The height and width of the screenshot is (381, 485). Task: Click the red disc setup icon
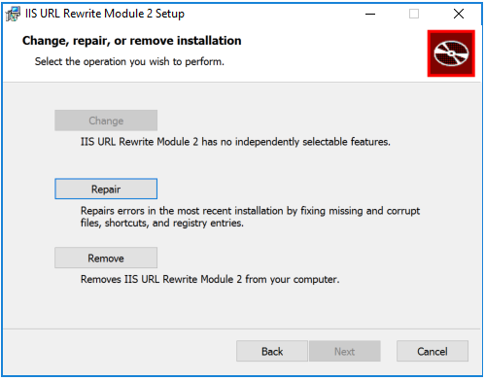click(451, 53)
